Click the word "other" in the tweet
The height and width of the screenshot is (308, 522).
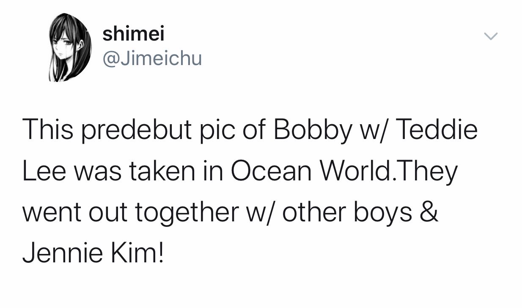coord(313,212)
